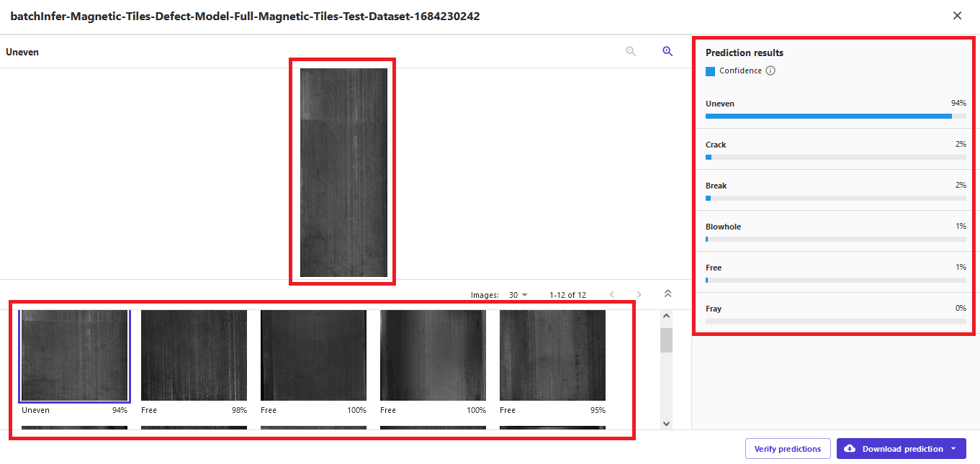The height and width of the screenshot is (464, 980).
Task: Select the first Free 100% thumbnail
Action: (x=313, y=355)
